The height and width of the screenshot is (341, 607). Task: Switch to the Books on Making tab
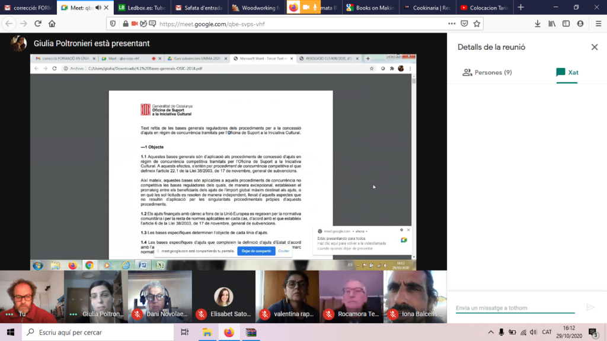pos(371,7)
